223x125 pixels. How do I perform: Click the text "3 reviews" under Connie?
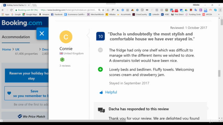tap(65, 66)
